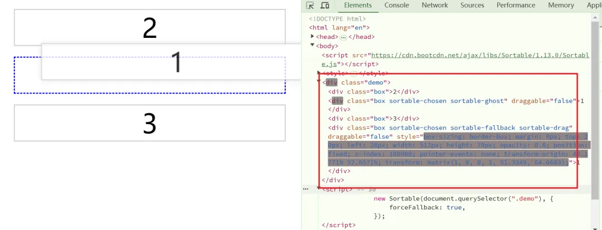Select the div class="demo" node
The height and width of the screenshot is (230, 602).
point(357,82)
